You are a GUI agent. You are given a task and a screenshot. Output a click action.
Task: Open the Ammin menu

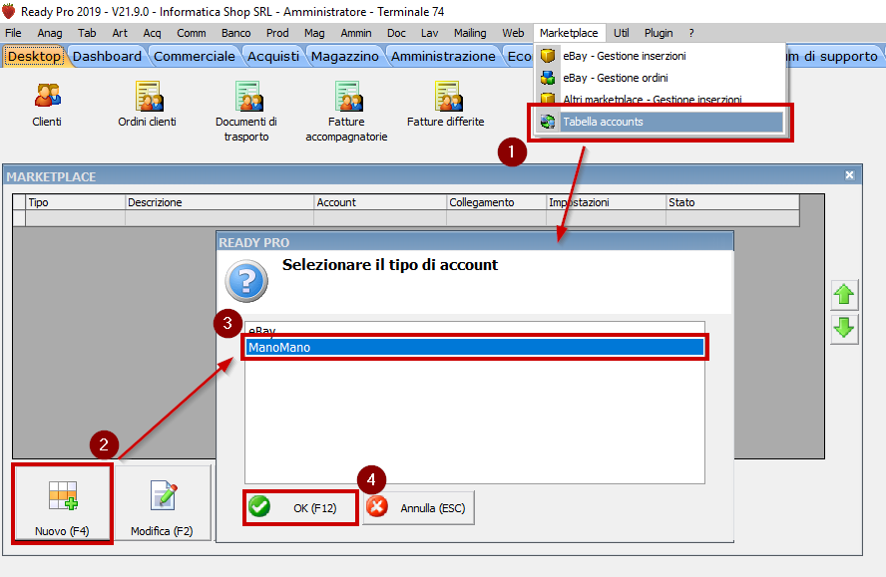pyautogui.click(x=356, y=33)
